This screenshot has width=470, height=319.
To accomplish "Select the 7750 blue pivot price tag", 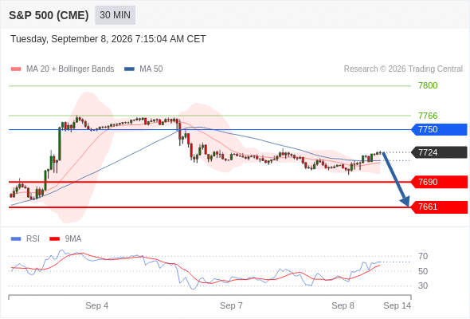I will (x=439, y=130).
